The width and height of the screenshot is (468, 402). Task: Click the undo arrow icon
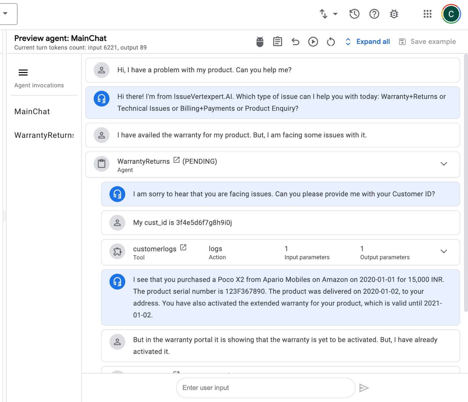(295, 42)
